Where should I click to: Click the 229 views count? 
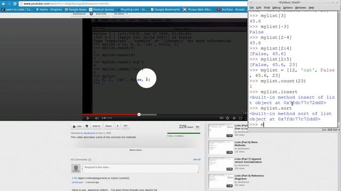[186, 127]
